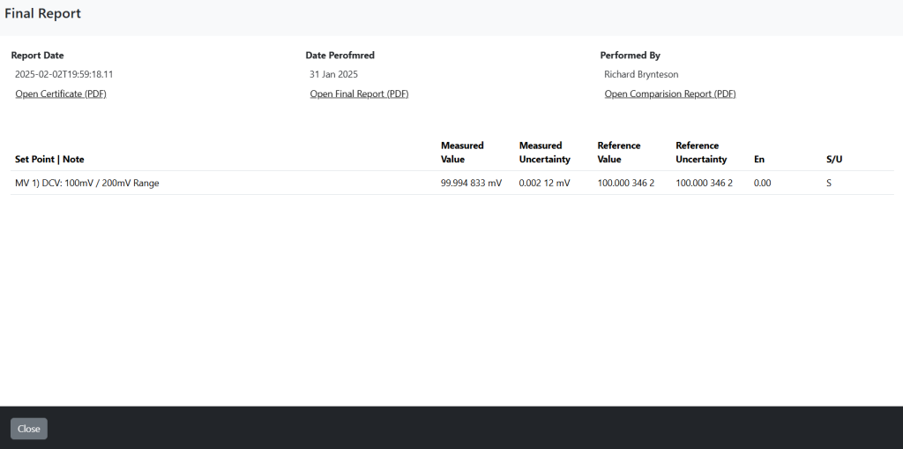903x449 pixels.
Task: Click the Reference Uncertainty column header
Action: tap(701, 152)
